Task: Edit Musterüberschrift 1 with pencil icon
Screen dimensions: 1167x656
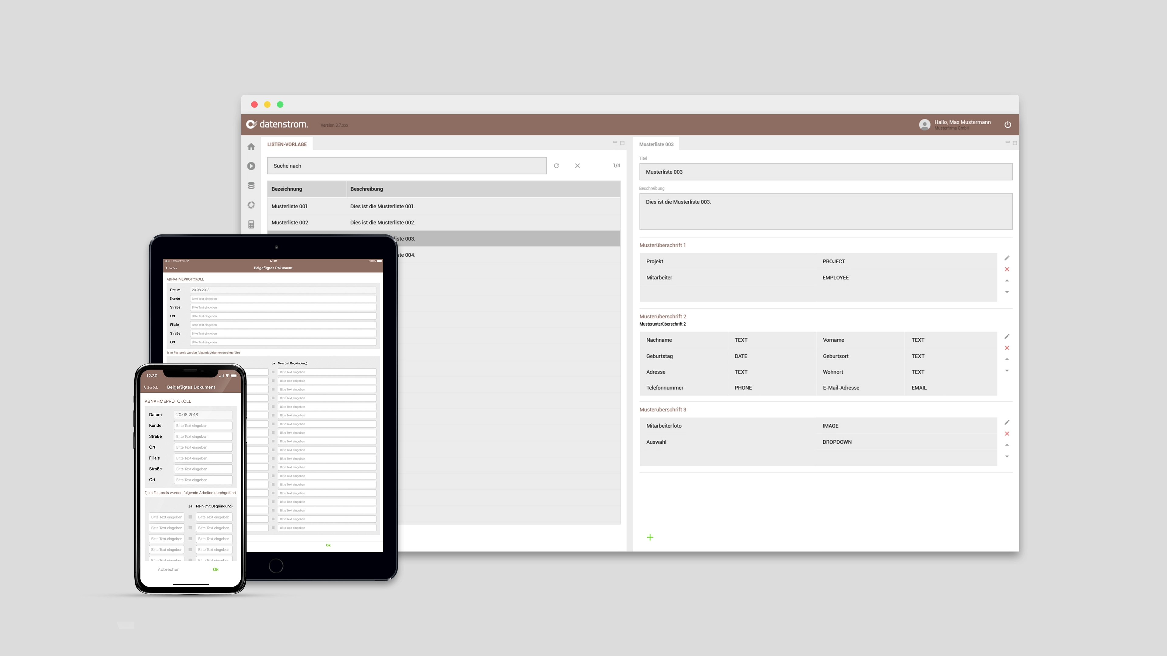Action: (1007, 258)
